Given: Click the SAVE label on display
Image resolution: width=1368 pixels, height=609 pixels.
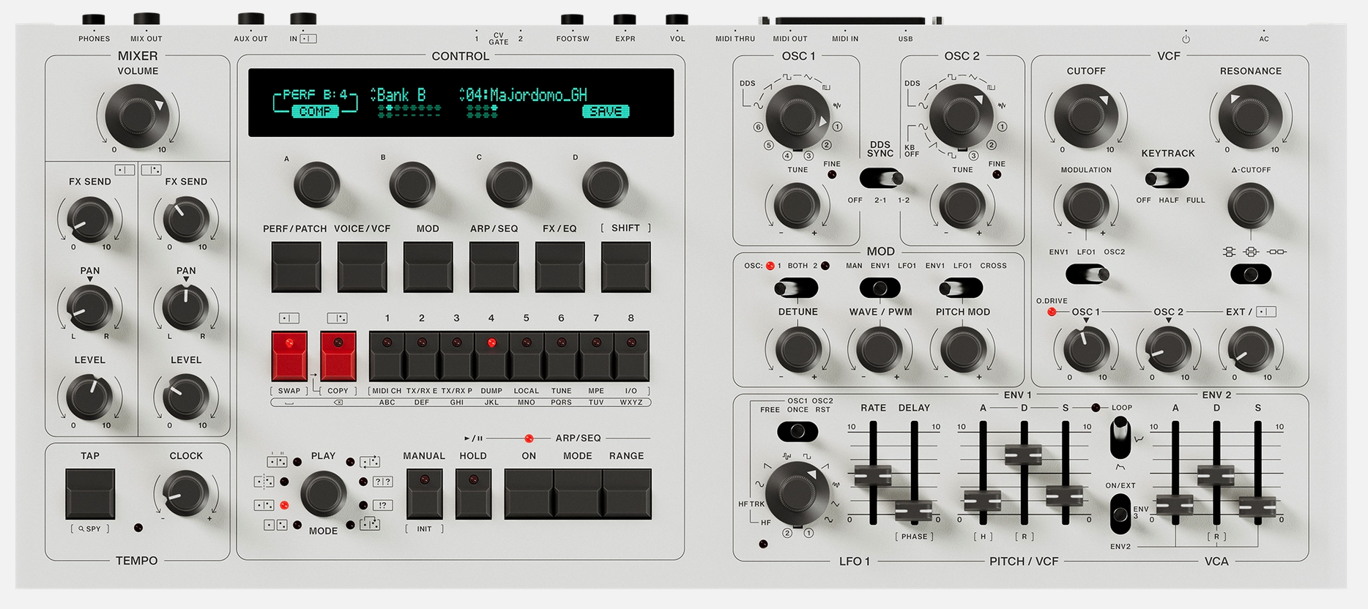Looking at the screenshot, I should [x=606, y=111].
